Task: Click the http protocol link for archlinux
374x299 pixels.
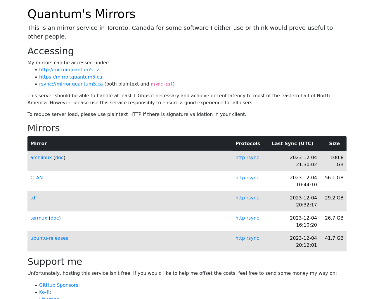Action: (x=240, y=158)
